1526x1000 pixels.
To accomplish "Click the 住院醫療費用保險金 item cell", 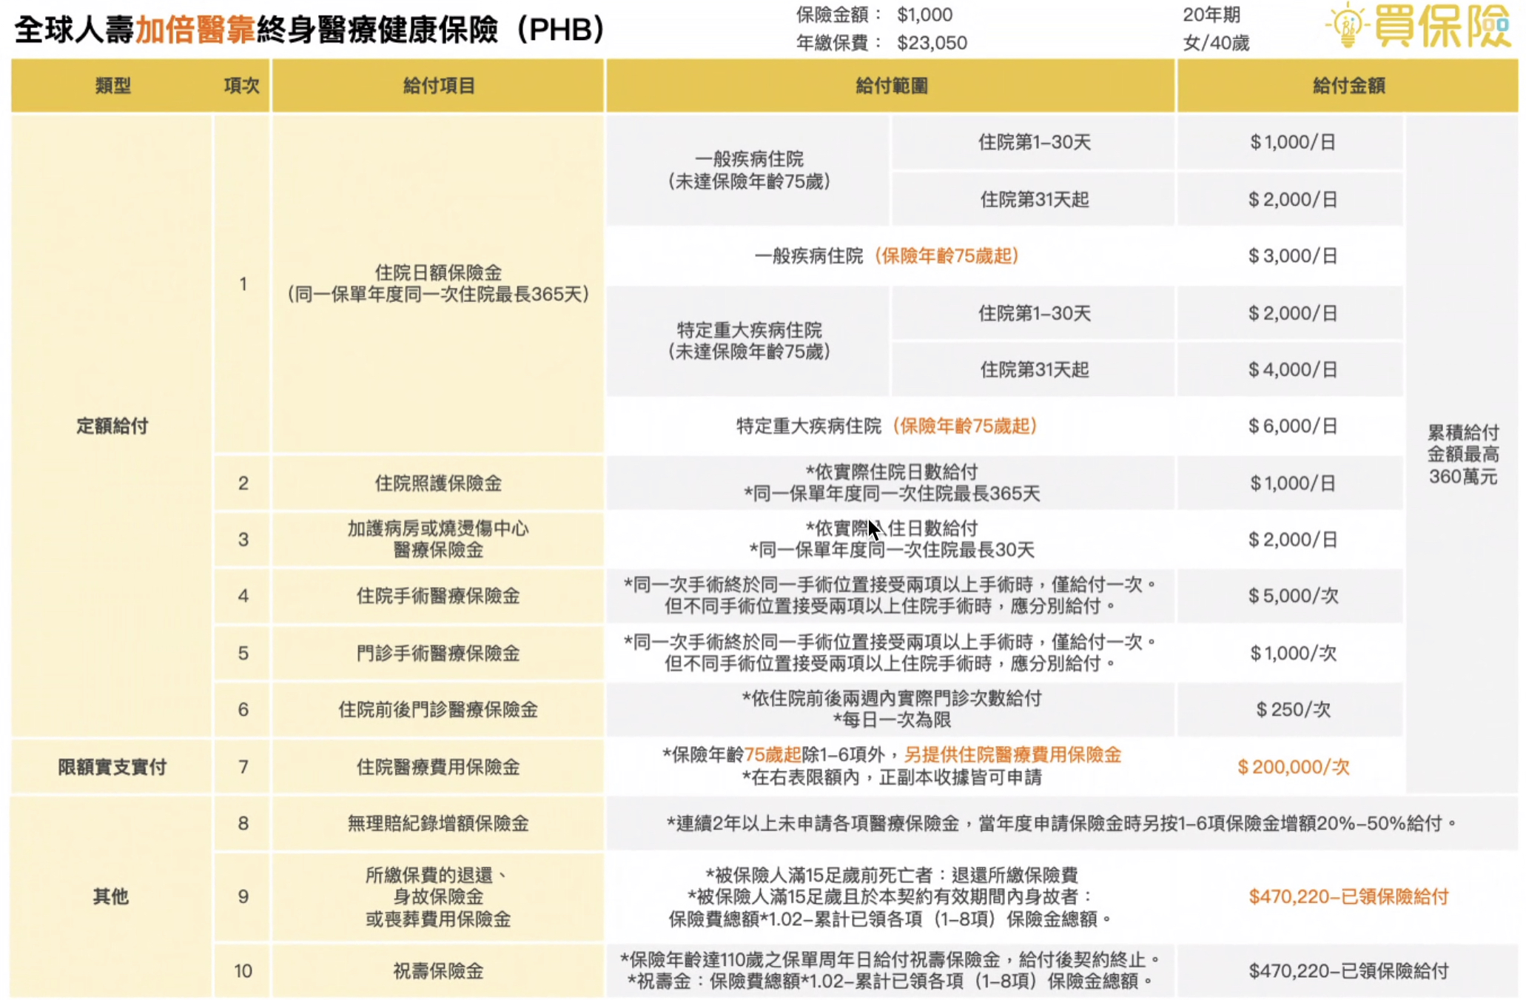I will pyautogui.click(x=439, y=767).
